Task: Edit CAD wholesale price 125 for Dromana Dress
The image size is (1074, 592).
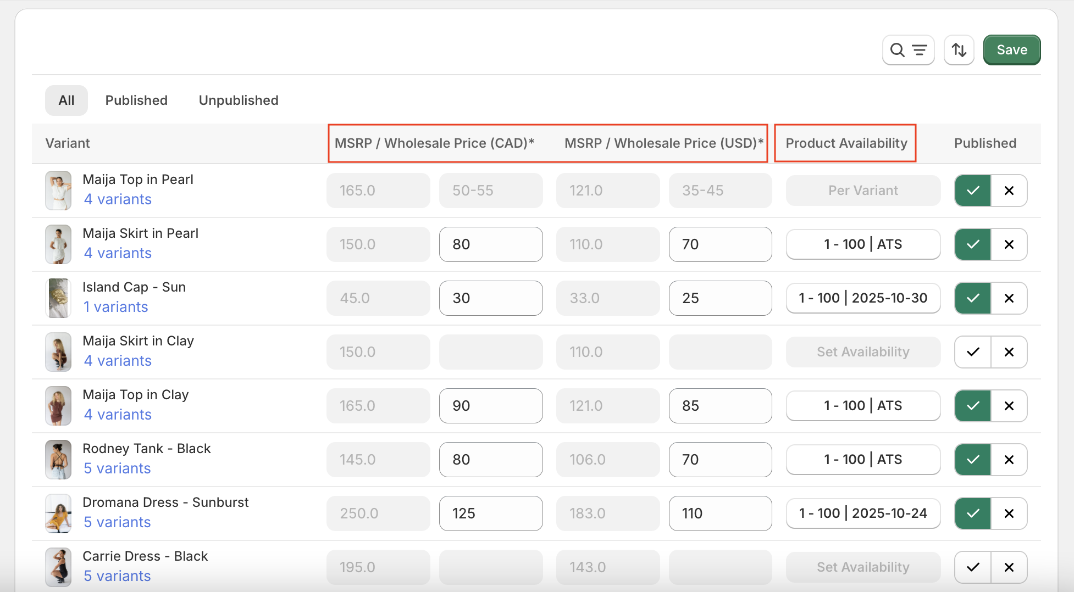Action: coord(491,513)
